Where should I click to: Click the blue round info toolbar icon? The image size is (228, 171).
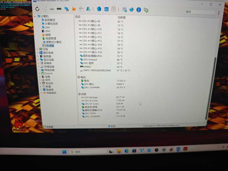(x=139, y=10)
